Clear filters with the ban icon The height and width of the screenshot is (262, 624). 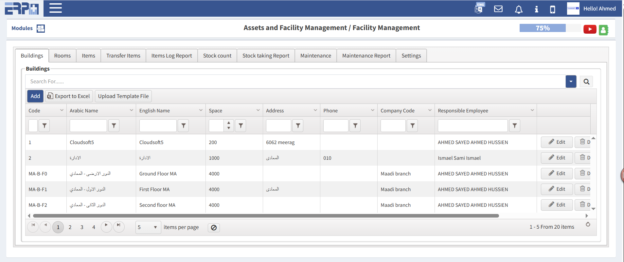214,228
